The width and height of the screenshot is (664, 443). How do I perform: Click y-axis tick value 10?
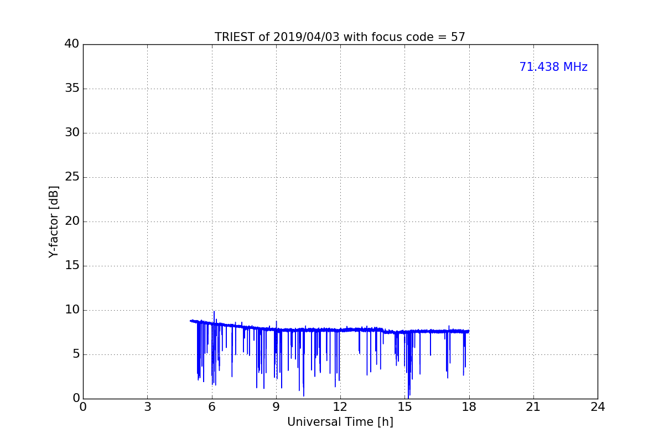pos(72,310)
